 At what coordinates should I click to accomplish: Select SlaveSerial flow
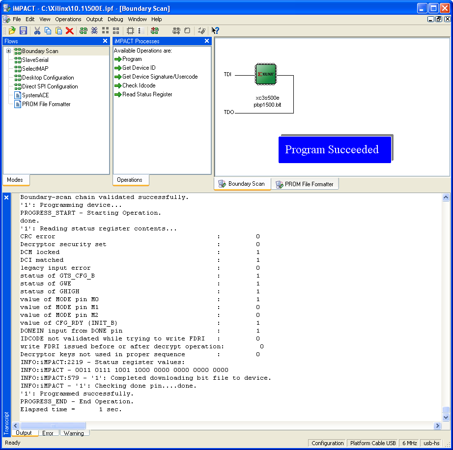point(35,60)
